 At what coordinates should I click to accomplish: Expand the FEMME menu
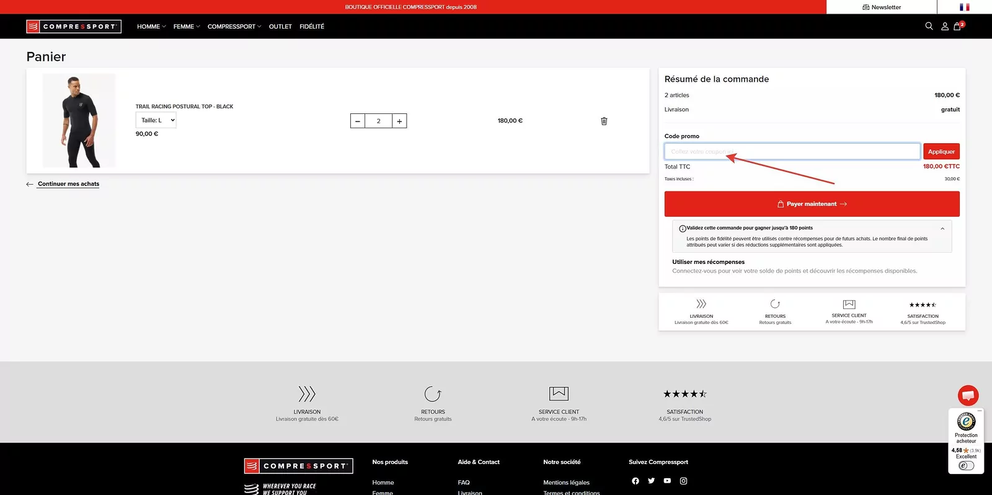click(x=187, y=27)
